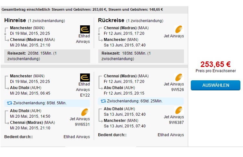Click the flight number EY22
The width and height of the screenshot is (243, 157).
[x=85, y=95]
